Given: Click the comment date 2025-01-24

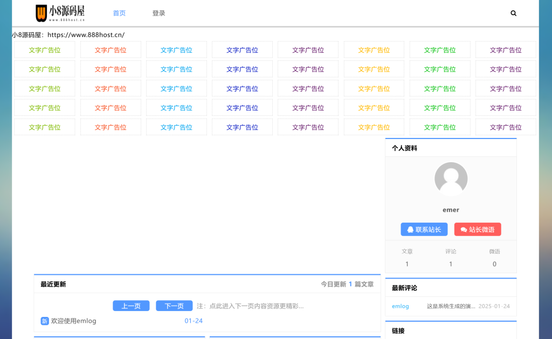Looking at the screenshot, I should [x=494, y=306].
